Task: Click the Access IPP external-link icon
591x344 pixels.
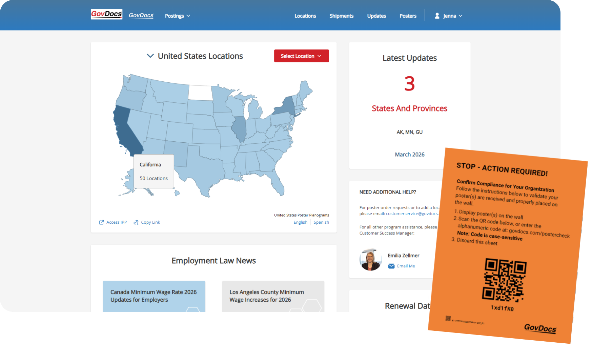Action: click(101, 222)
